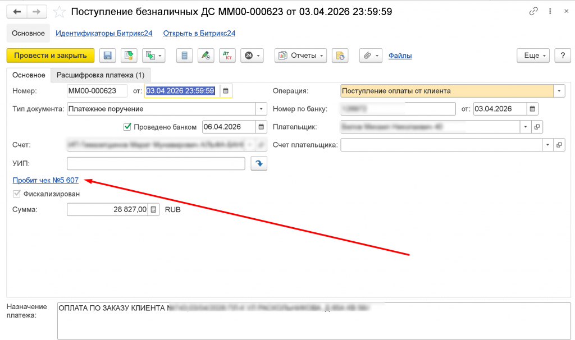Click the blue arrow button next to УИП

click(x=259, y=163)
